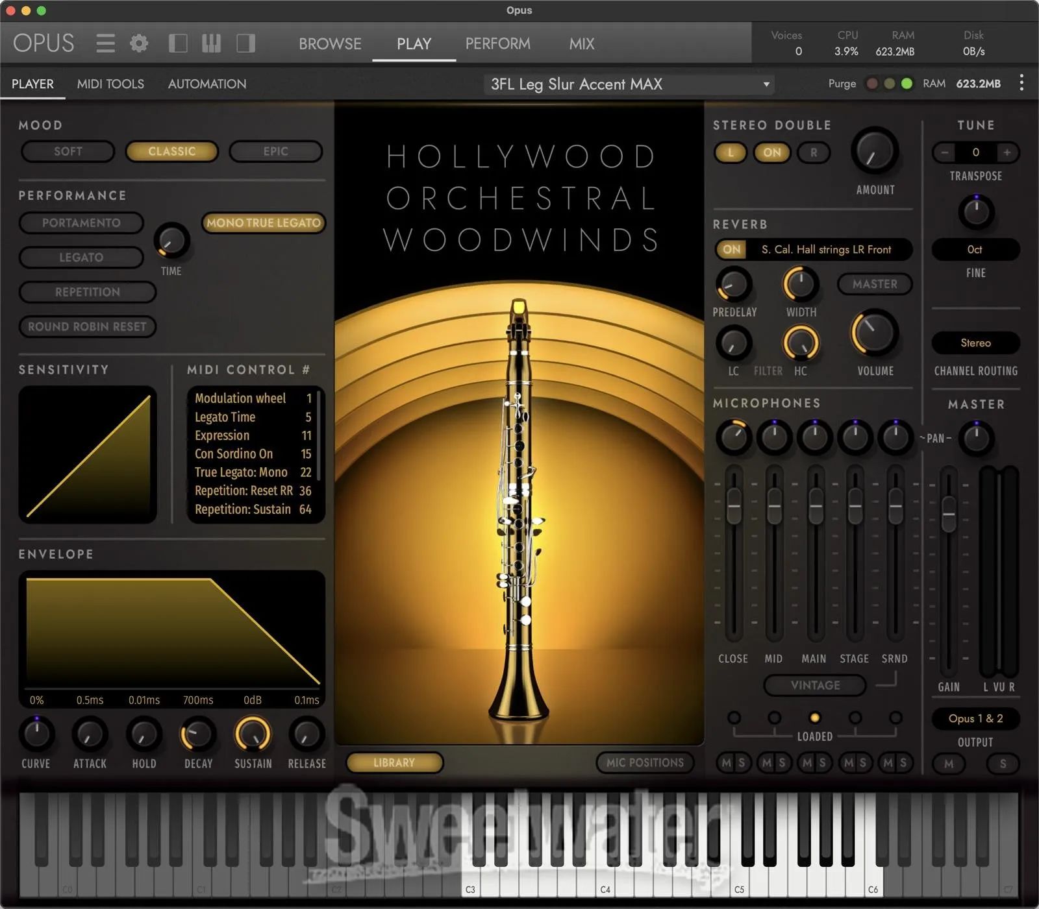Switch to the PERFORM page

(497, 43)
